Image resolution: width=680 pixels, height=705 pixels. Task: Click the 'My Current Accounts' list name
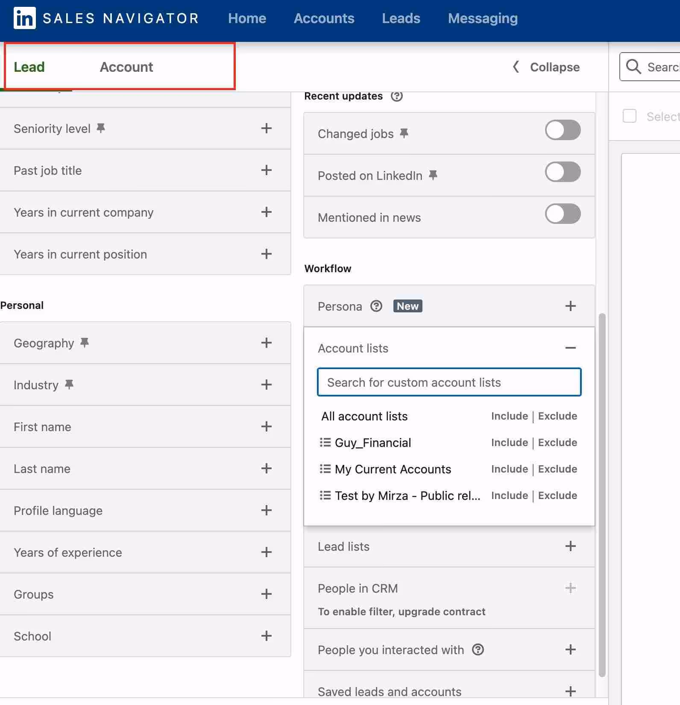click(x=393, y=469)
